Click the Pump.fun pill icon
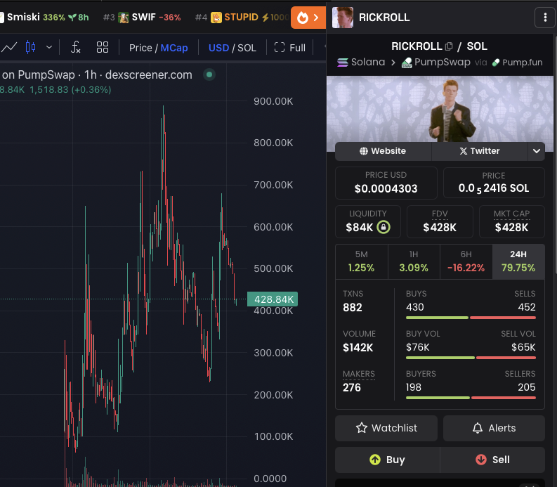The height and width of the screenshot is (487, 557). (x=496, y=63)
